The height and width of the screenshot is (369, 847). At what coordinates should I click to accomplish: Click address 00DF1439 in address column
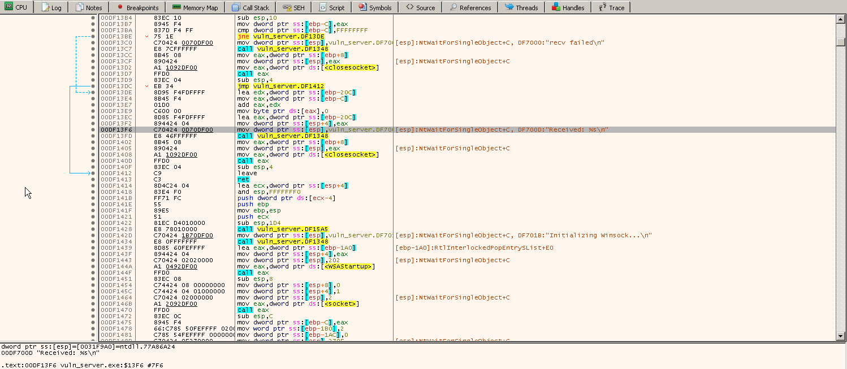pos(117,248)
